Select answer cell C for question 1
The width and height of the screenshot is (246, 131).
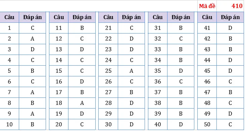coord(32,28)
